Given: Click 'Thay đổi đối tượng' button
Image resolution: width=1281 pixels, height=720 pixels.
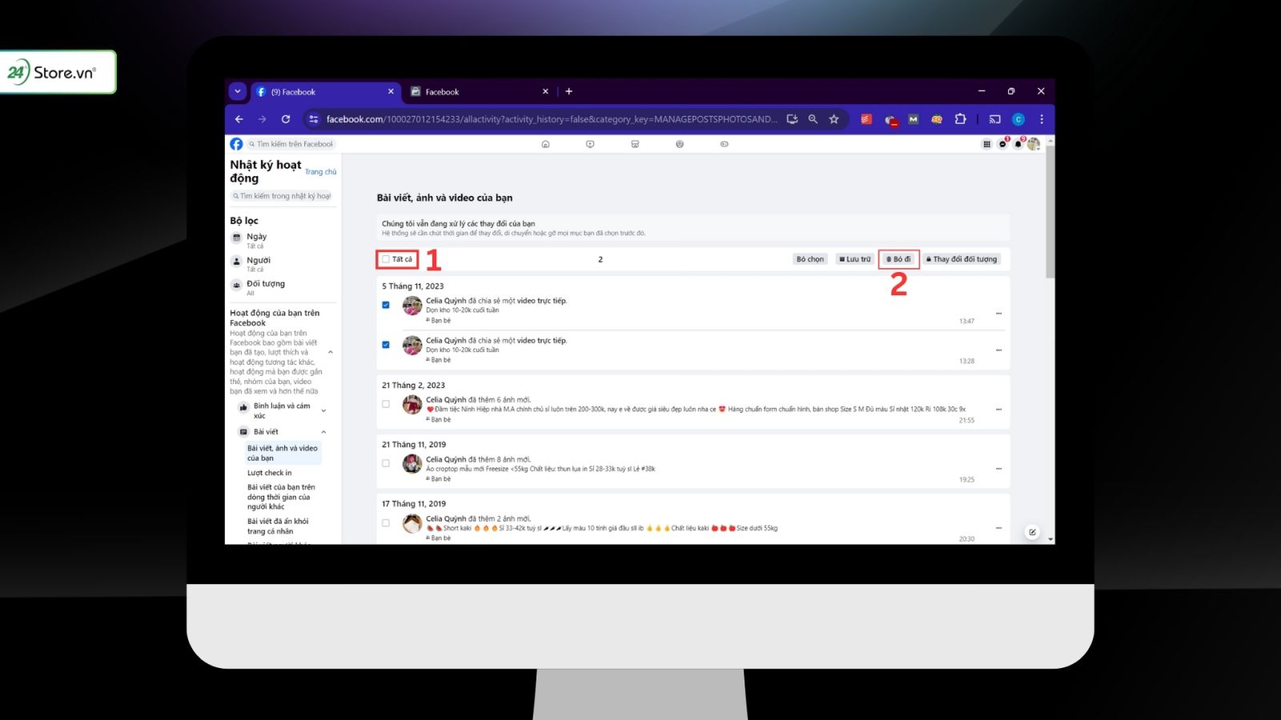Looking at the screenshot, I should pos(962,259).
